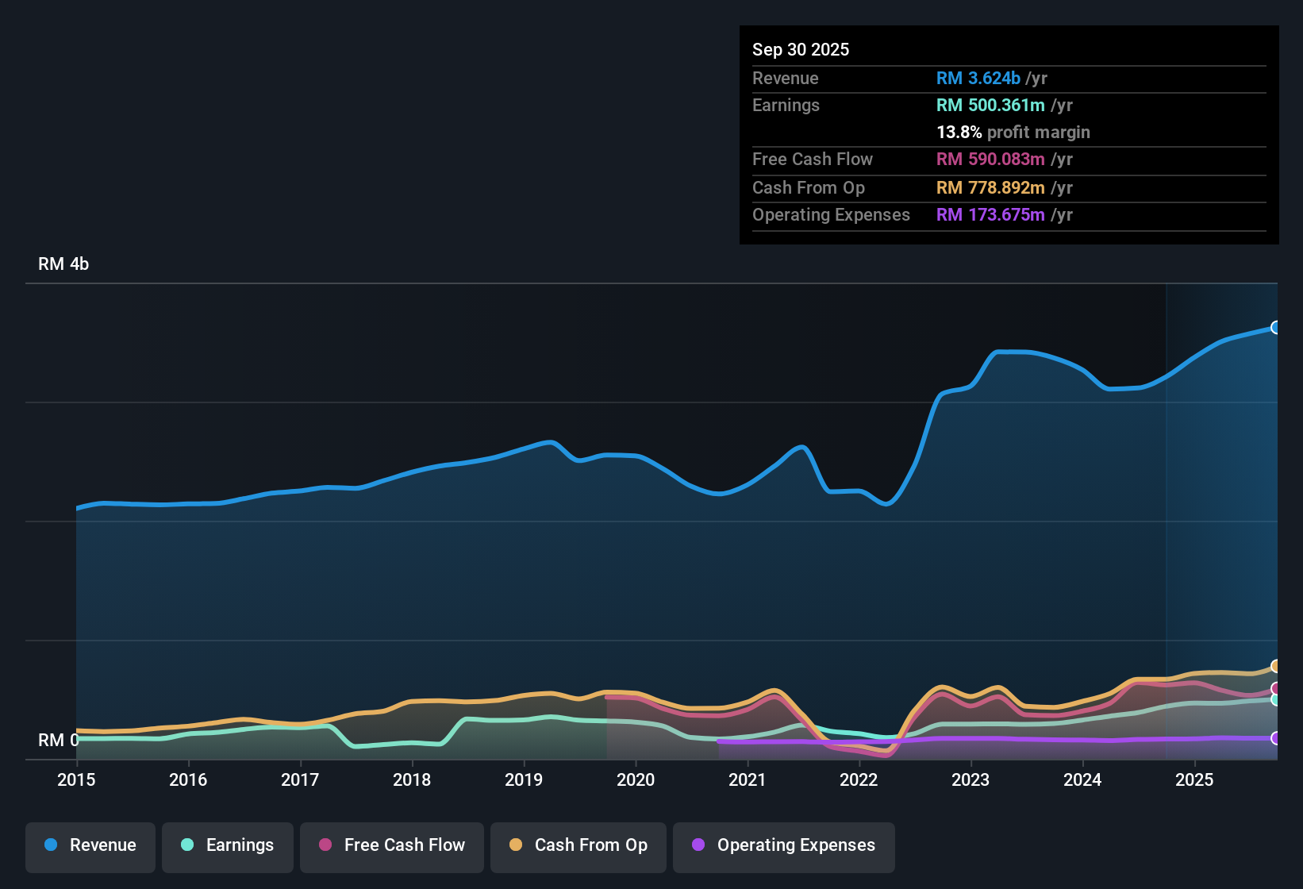Select the blue Revenue dot icon in legend

pyautogui.click(x=51, y=845)
